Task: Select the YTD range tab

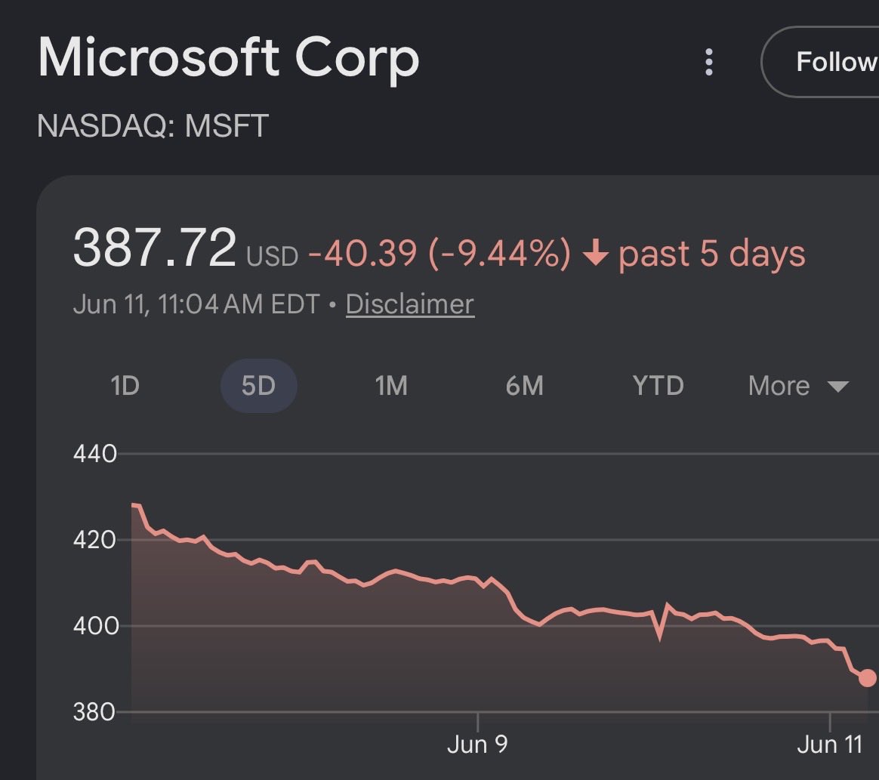Action: [658, 386]
